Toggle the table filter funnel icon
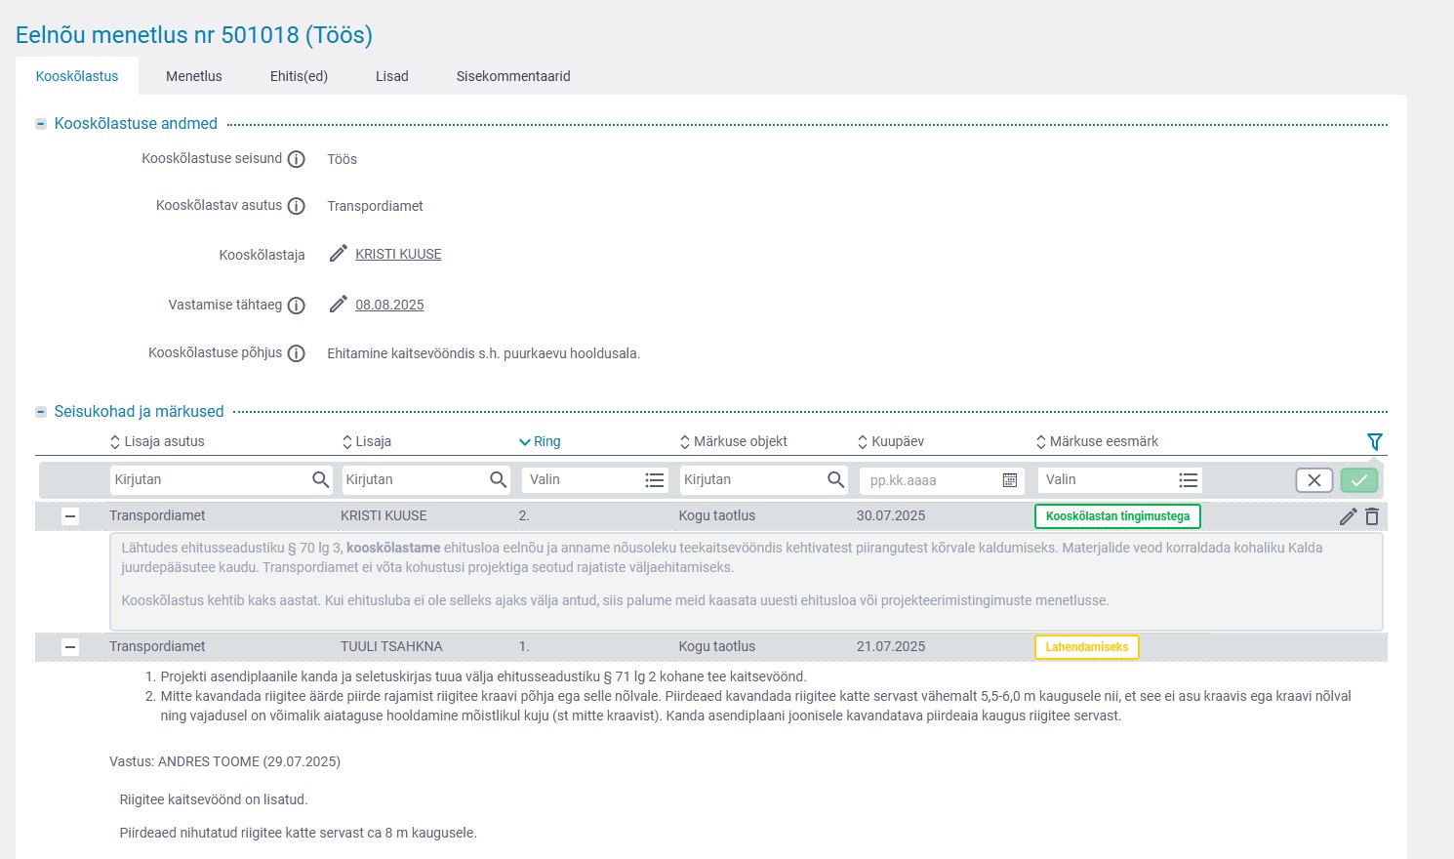 point(1374,441)
